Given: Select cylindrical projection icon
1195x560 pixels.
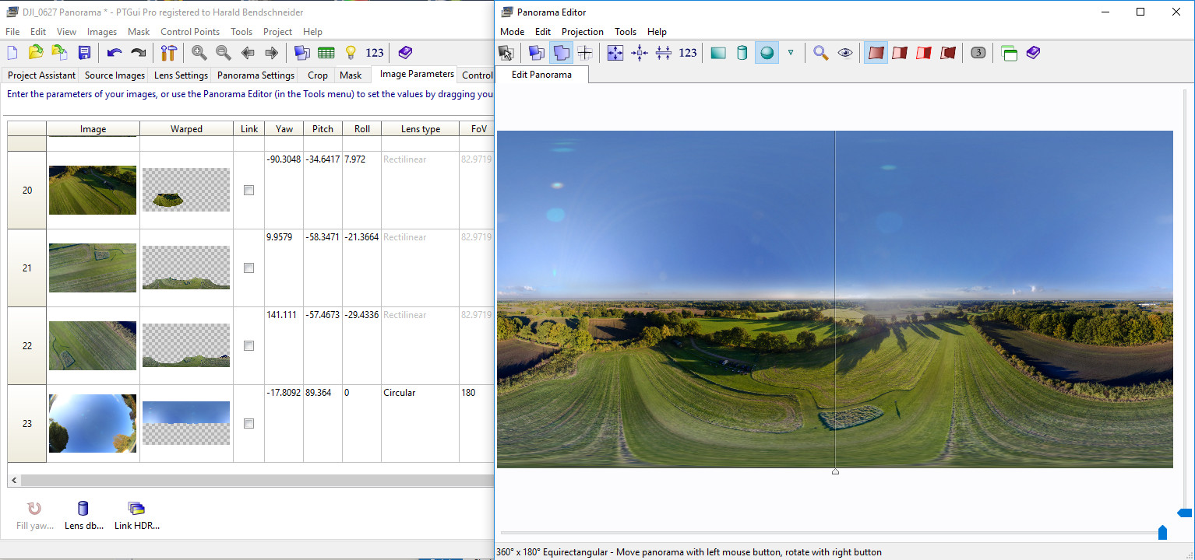Looking at the screenshot, I should 742,53.
